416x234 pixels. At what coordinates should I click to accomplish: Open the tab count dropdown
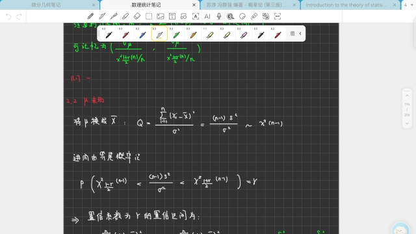409,5
